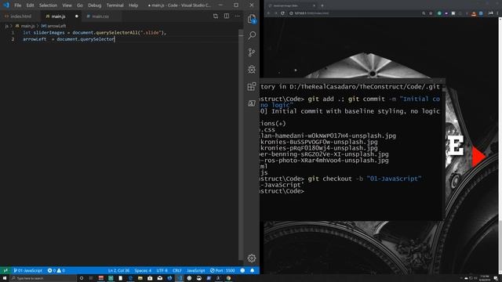The height and width of the screenshot is (282, 502).
Task: Open the Search view in activity bar
Action: click(252, 35)
